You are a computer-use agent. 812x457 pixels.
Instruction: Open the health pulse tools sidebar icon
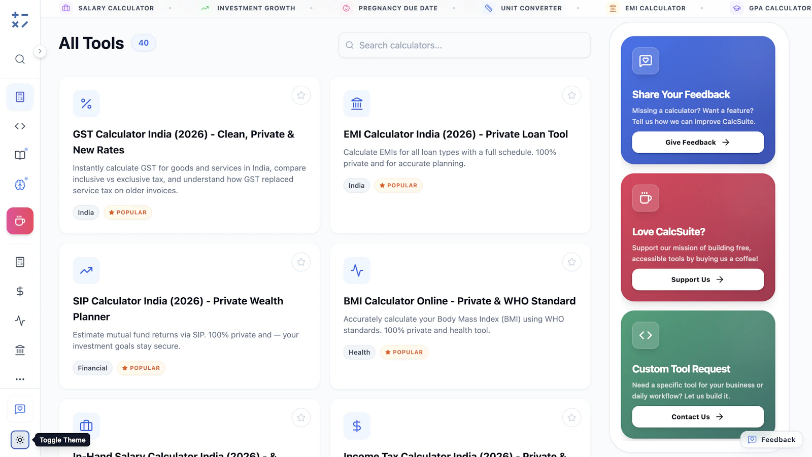(20, 321)
